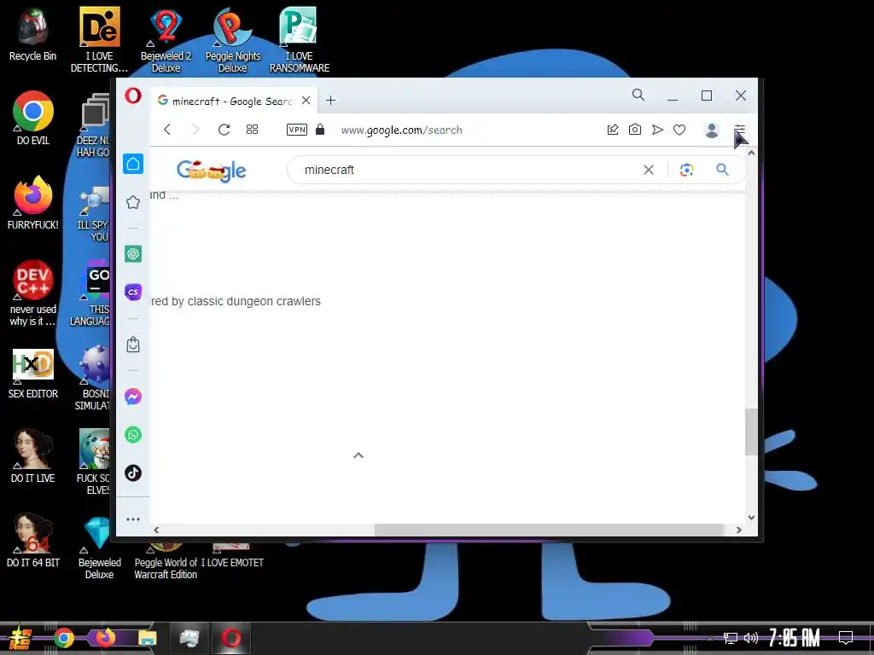Click the Google doodle logo
The width and height of the screenshot is (874, 655).
212,170
